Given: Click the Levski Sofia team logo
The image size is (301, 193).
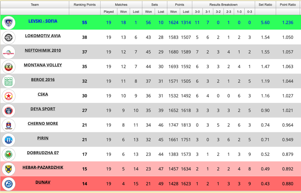Looking at the screenshot, I should pos(9,23).
